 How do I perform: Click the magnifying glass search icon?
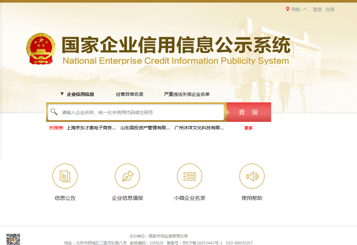(x=54, y=112)
